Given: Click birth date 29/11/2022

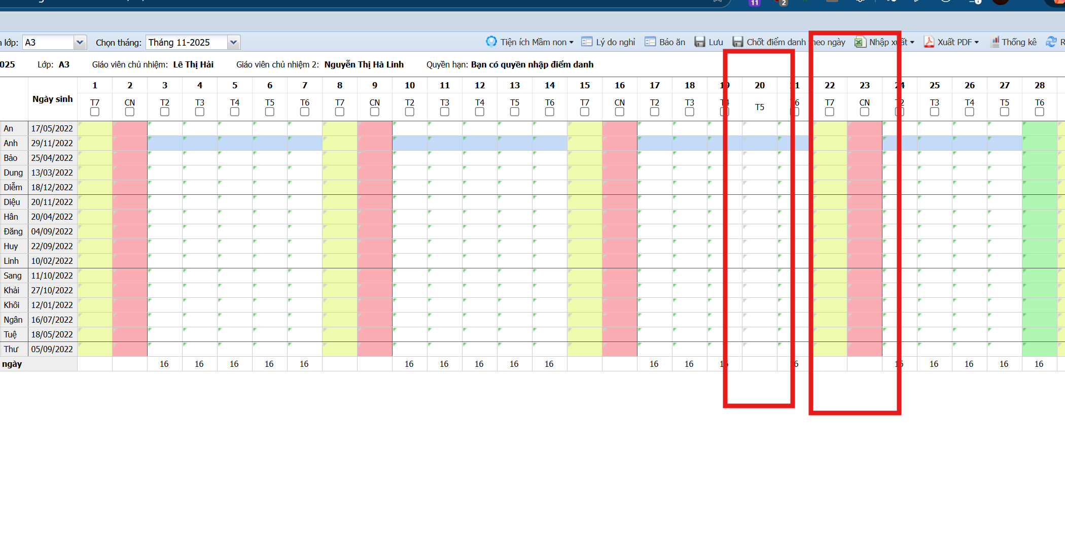Looking at the screenshot, I should click(x=52, y=143).
